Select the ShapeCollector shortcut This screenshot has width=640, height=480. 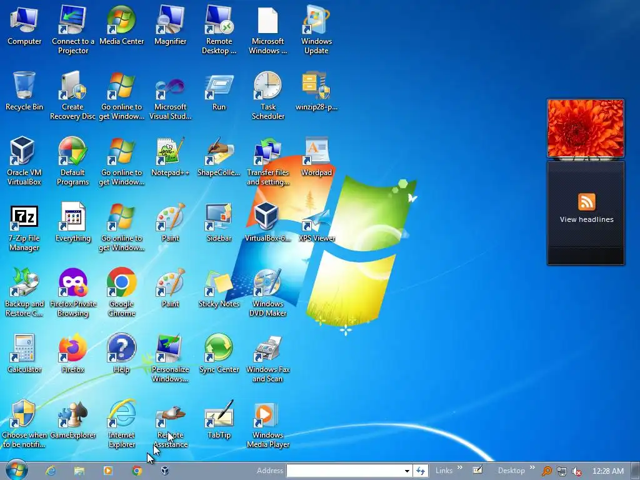(x=219, y=157)
